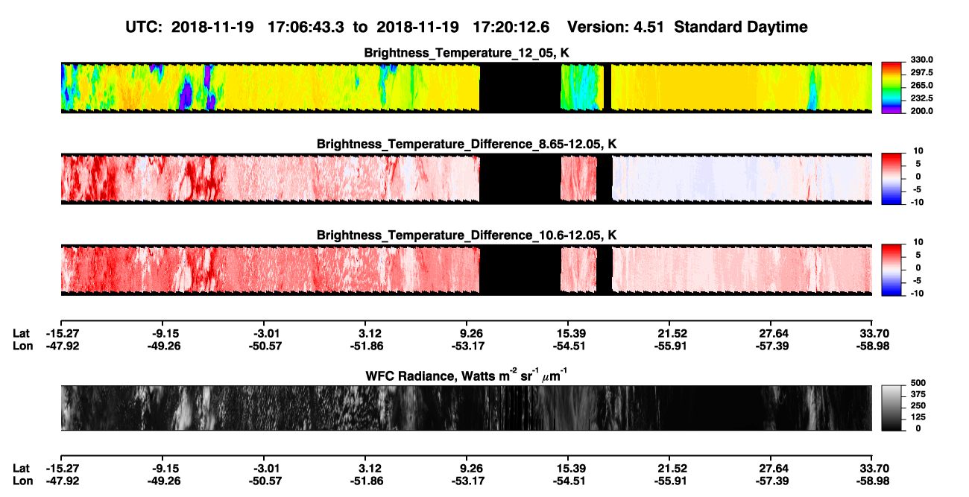Screen dimensions: 969x497
Task: Click the 500 label on the grayscale colorbar
Action: [918, 384]
